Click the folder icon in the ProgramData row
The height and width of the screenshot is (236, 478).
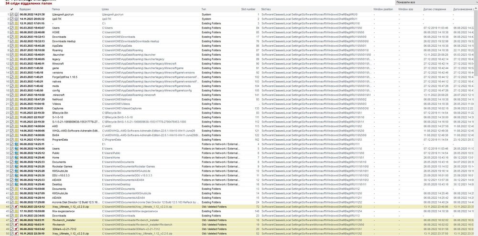coord(16,140)
